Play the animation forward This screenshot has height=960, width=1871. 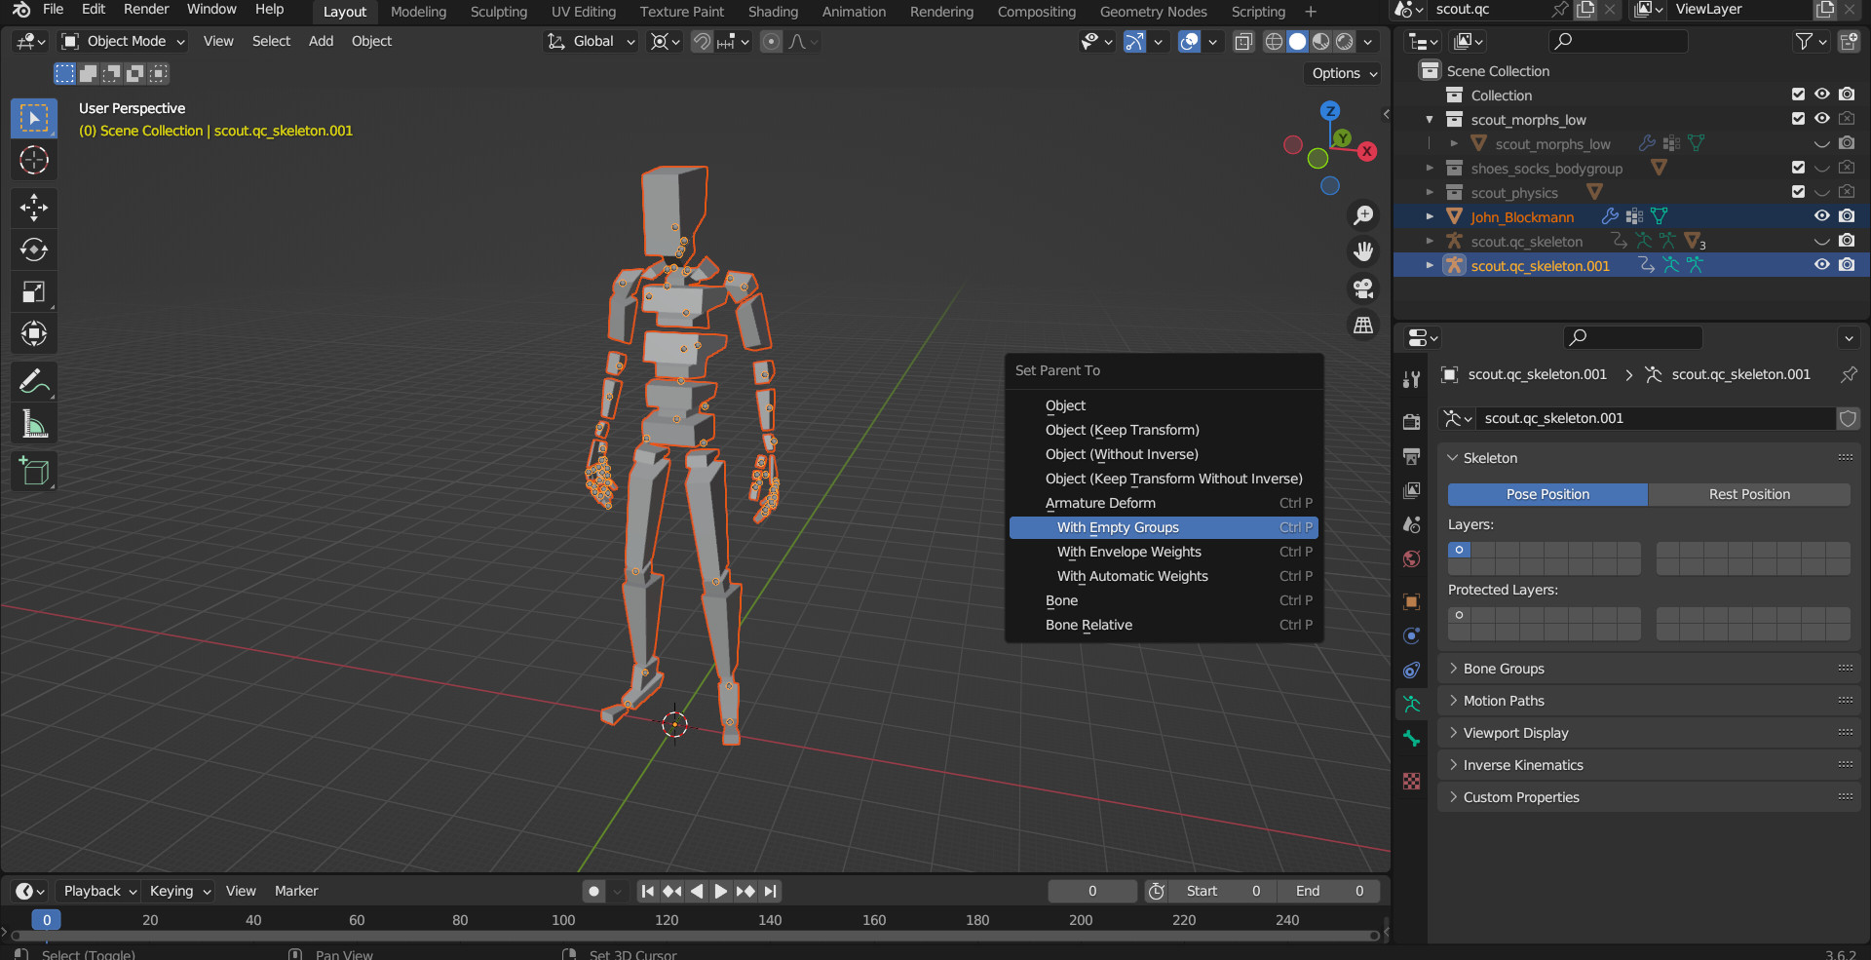click(721, 891)
